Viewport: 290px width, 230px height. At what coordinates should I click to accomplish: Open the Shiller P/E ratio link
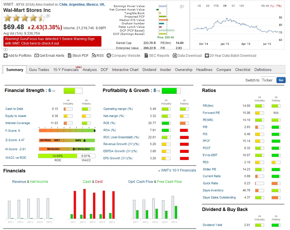(209, 169)
